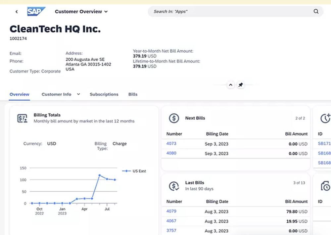The width and height of the screenshot is (331, 235).
Task: Pin the header section
Action: click(241, 85)
